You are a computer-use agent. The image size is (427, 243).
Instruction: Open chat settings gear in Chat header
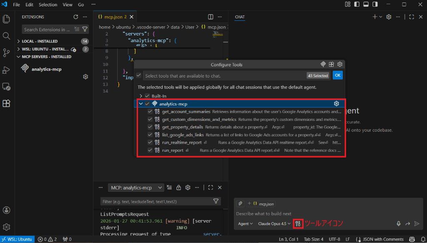(389, 17)
